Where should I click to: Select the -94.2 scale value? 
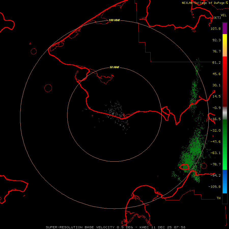pyautogui.click(x=216, y=175)
